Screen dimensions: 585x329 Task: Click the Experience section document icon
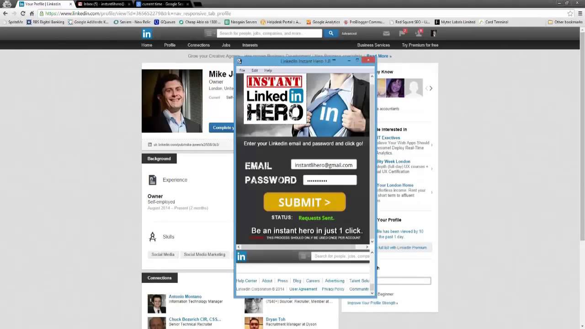(153, 180)
